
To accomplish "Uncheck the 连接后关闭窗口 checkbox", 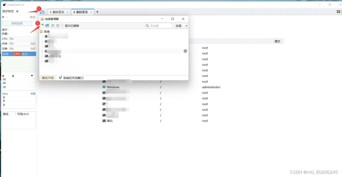I will pos(60,77).
